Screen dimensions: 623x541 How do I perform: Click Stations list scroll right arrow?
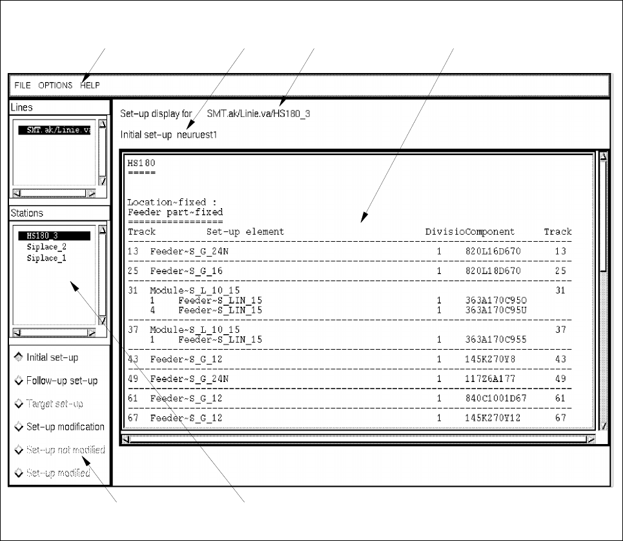(x=92, y=333)
